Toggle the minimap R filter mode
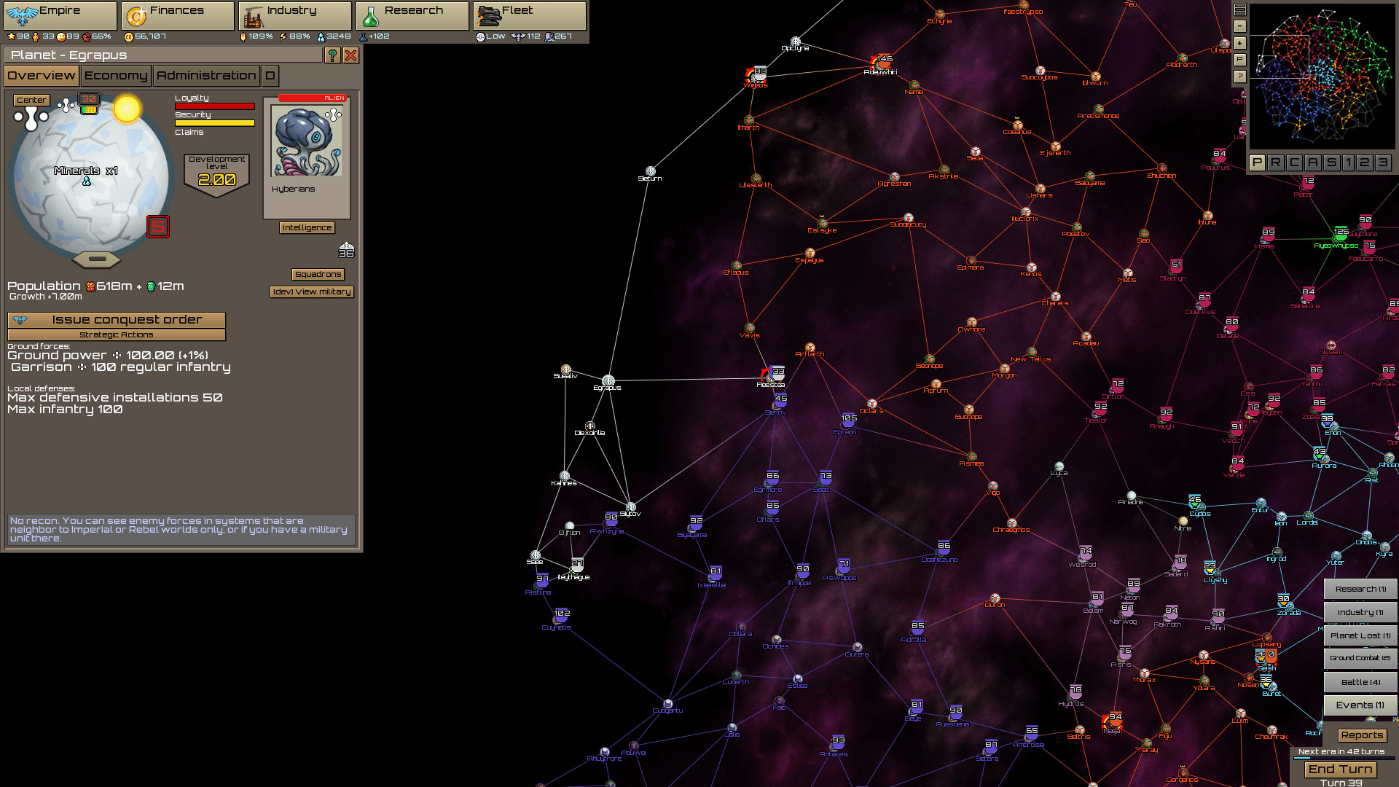Viewport: 1399px width, 787px height. tap(1275, 163)
